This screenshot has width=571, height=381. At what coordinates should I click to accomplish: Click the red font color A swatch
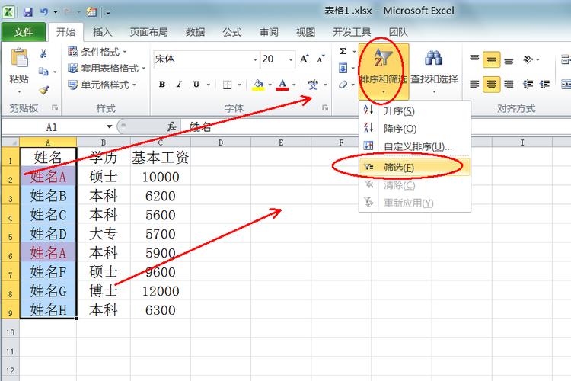282,85
